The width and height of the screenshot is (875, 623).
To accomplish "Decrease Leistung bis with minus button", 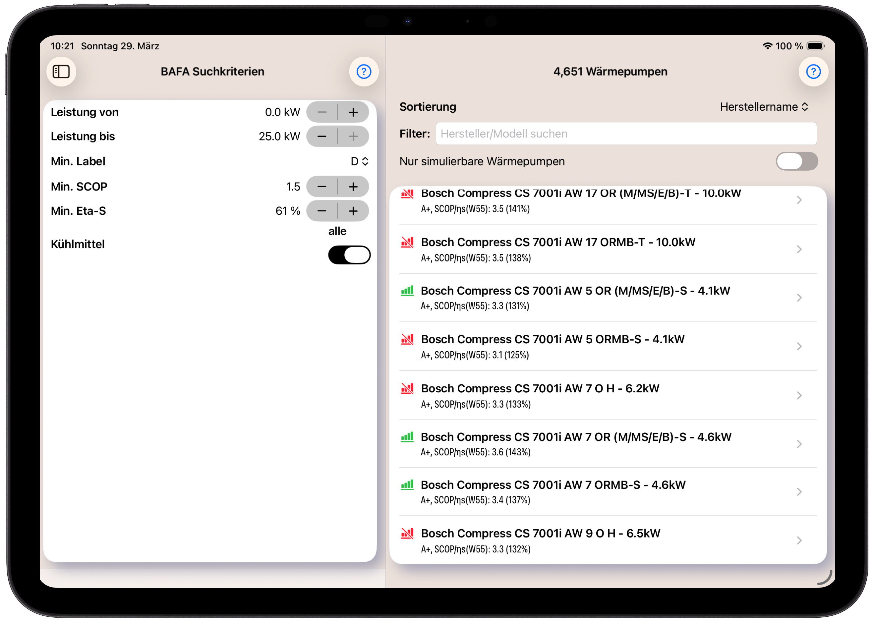I will (322, 137).
